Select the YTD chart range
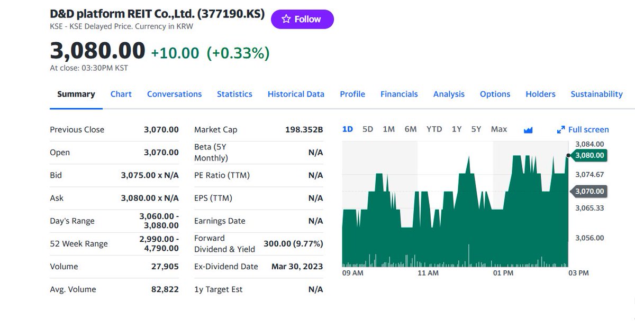Viewport: 635px width, 321px height. point(434,129)
